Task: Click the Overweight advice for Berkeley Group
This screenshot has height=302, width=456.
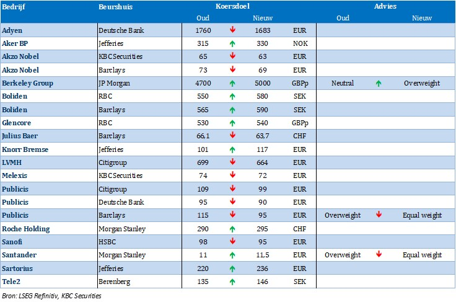Action: pos(422,83)
